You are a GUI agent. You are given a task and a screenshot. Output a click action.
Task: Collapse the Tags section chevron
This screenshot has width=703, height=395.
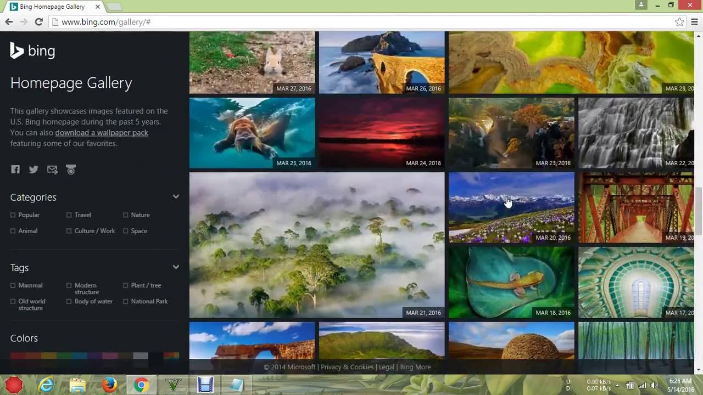click(176, 267)
